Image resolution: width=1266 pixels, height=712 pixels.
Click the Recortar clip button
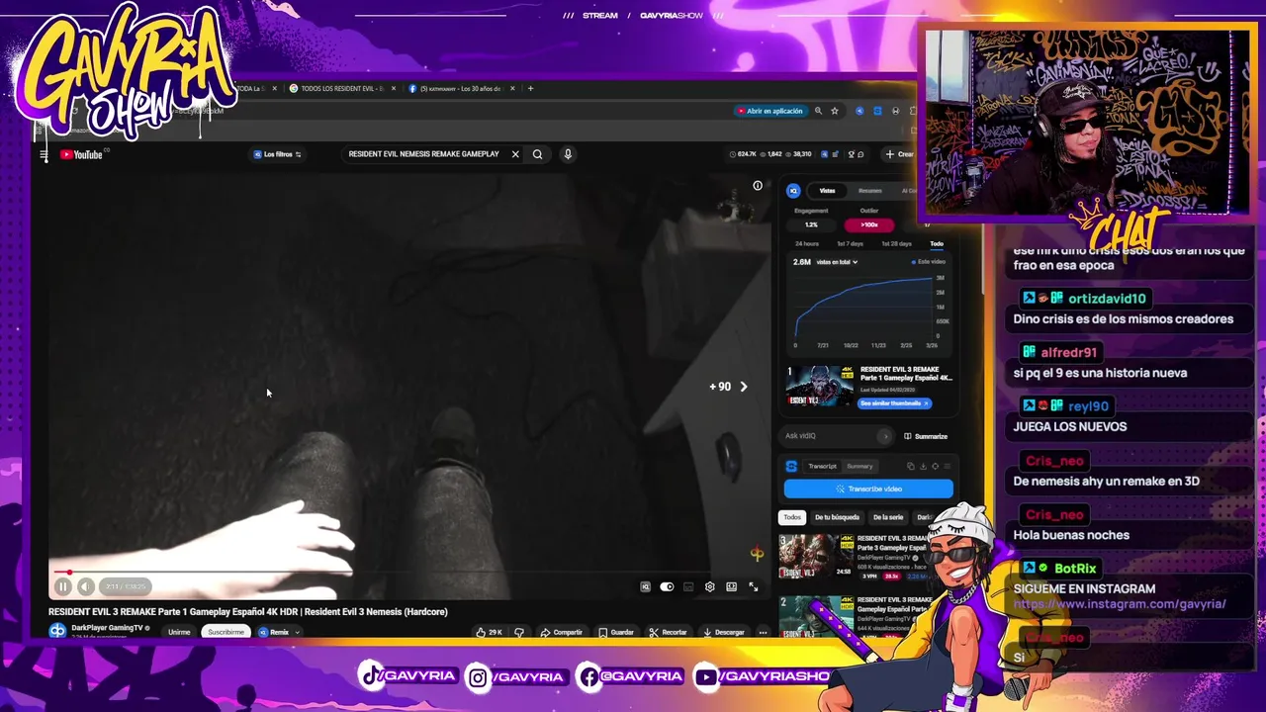coord(668,632)
